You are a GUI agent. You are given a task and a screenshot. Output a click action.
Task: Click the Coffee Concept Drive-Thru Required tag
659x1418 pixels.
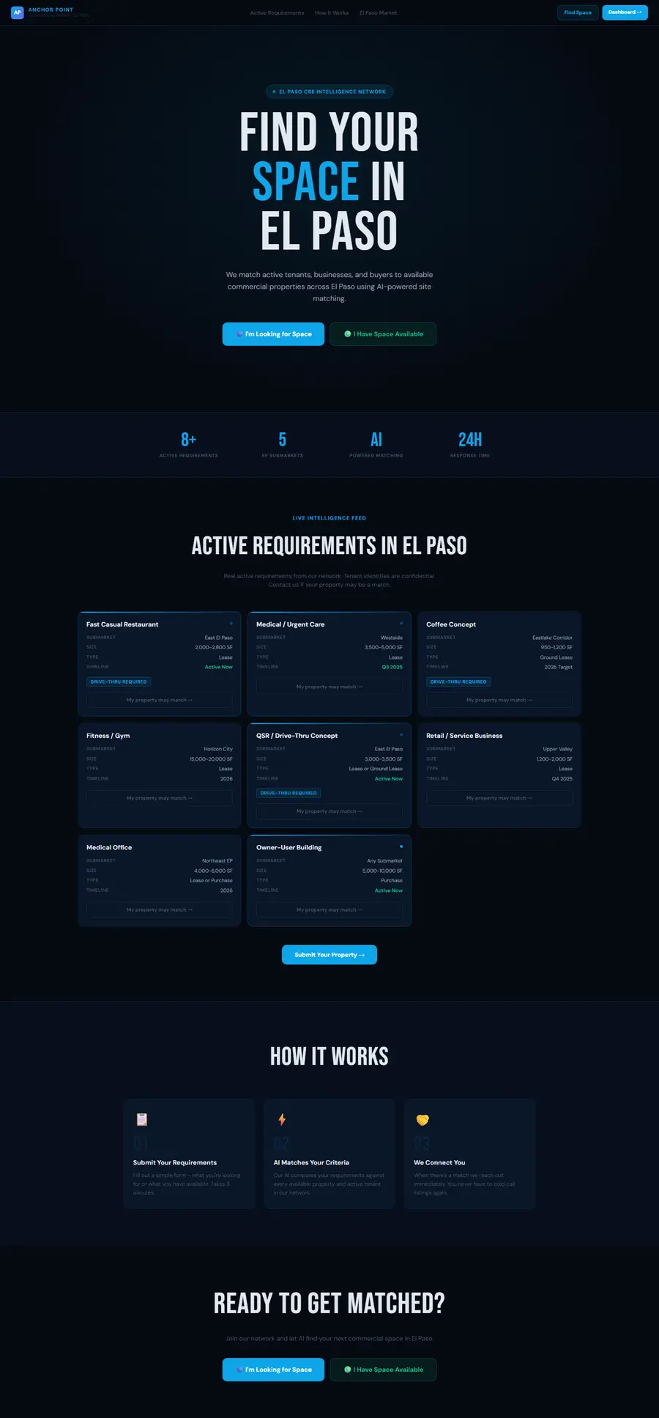458,682
